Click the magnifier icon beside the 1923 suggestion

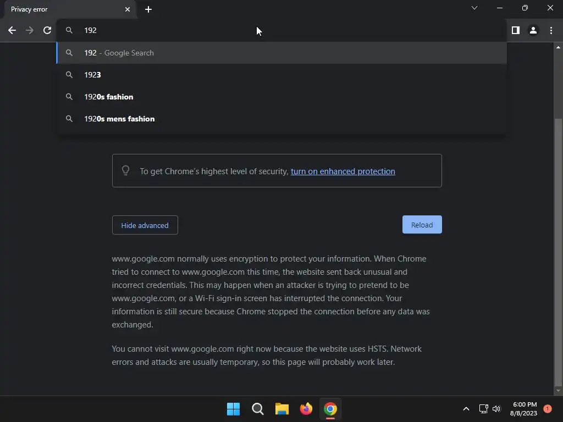click(x=69, y=75)
